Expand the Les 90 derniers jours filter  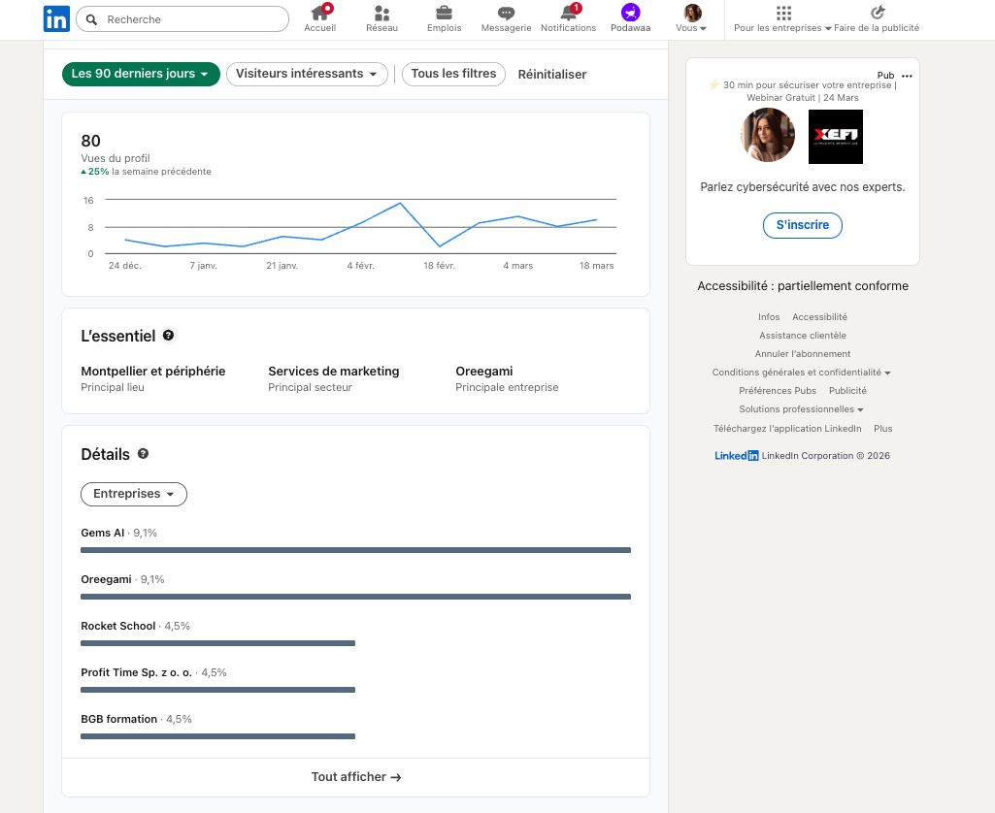pos(140,74)
